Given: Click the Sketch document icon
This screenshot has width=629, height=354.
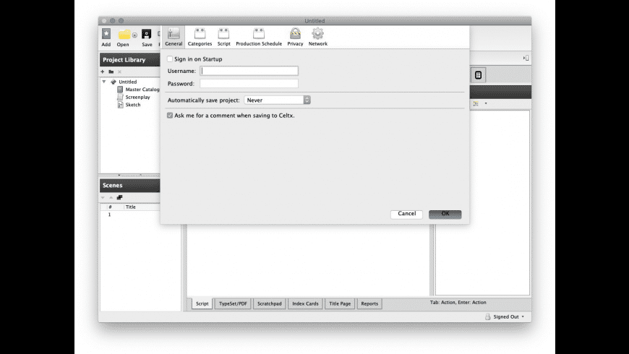Looking at the screenshot, I should (x=120, y=105).
